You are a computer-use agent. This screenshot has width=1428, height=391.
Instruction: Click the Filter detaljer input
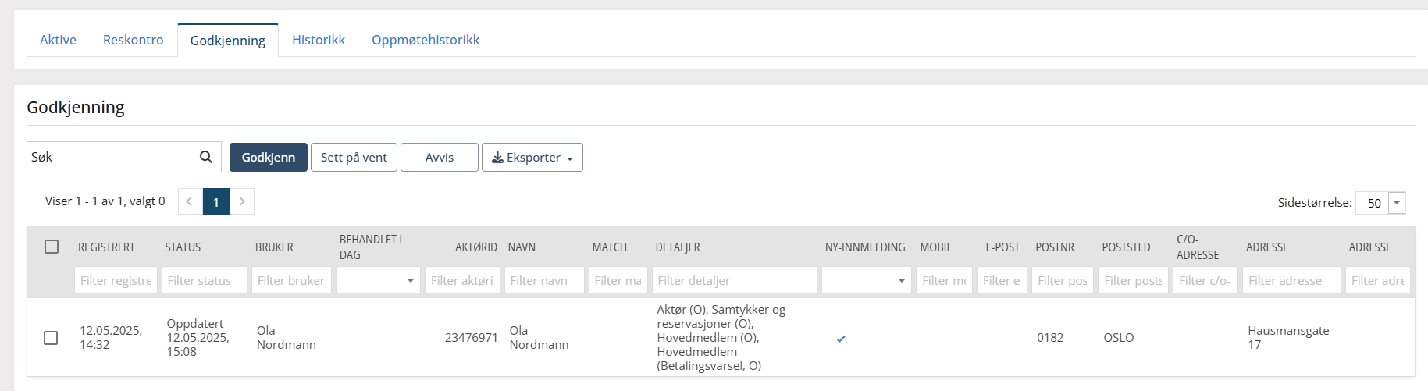pyautogui.click(x=735, y=280)
